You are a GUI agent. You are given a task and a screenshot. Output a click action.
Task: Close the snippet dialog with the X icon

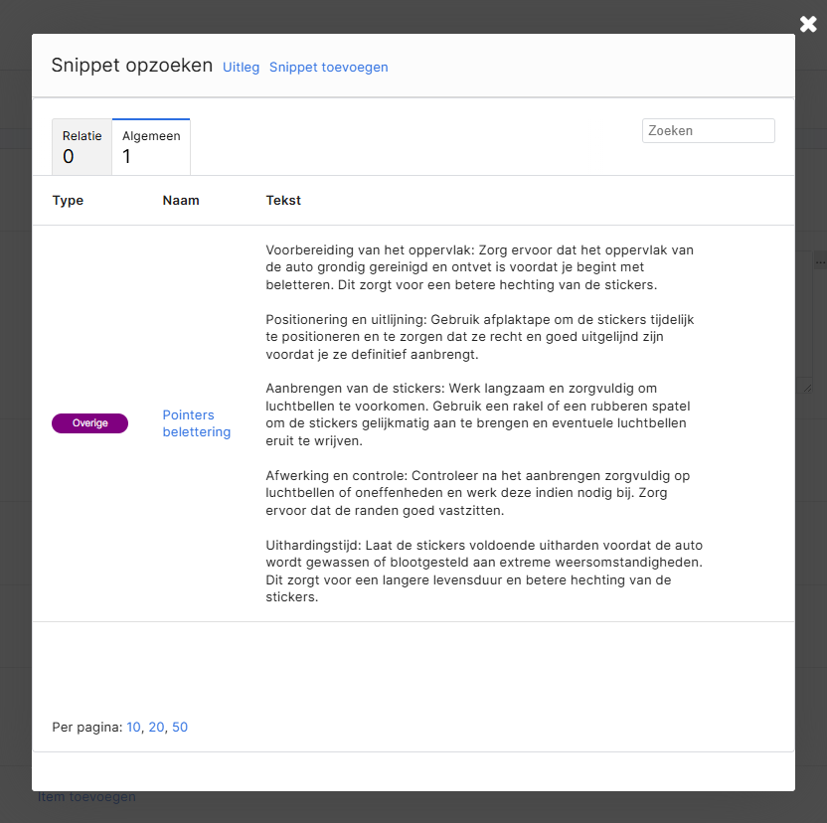click(x=808, y=24)
